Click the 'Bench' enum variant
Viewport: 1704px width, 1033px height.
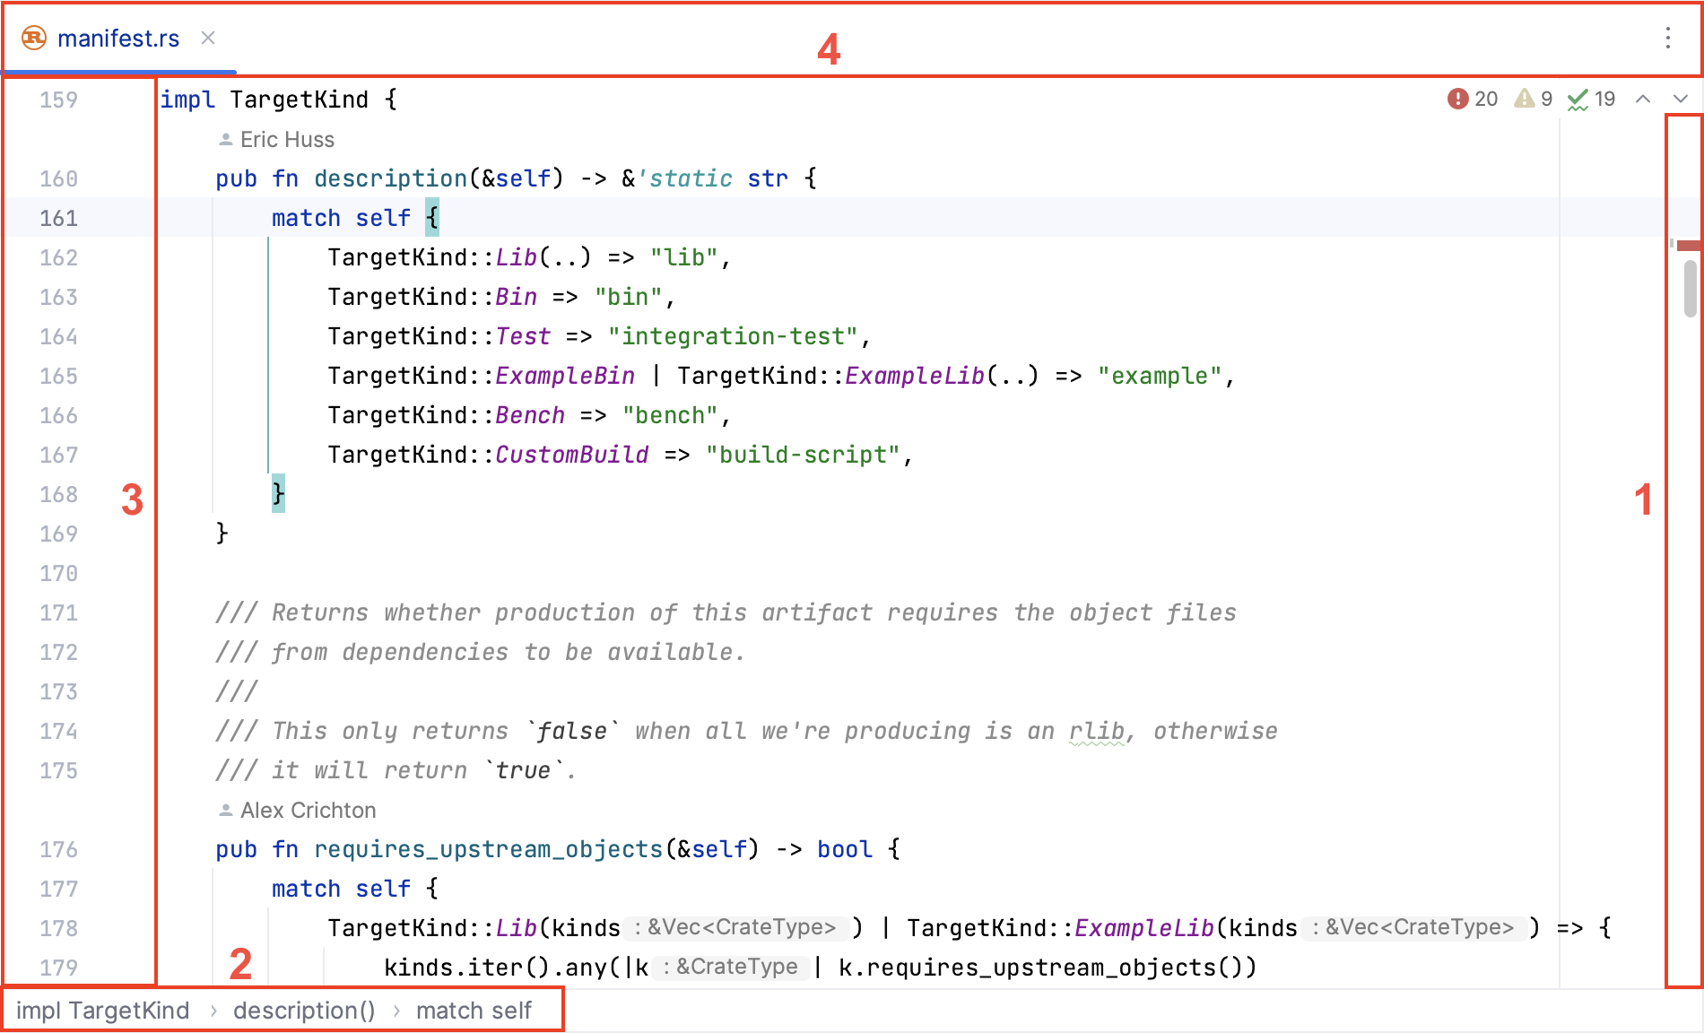pos(530,415)
